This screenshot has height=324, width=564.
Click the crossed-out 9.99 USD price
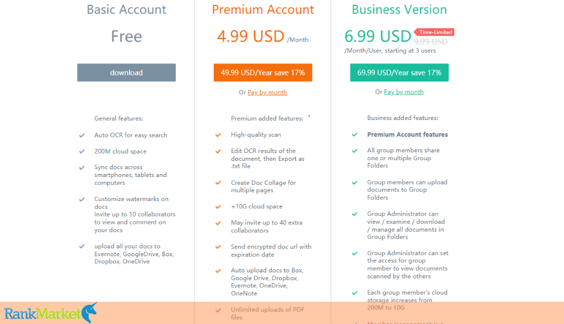pos(431,42)
